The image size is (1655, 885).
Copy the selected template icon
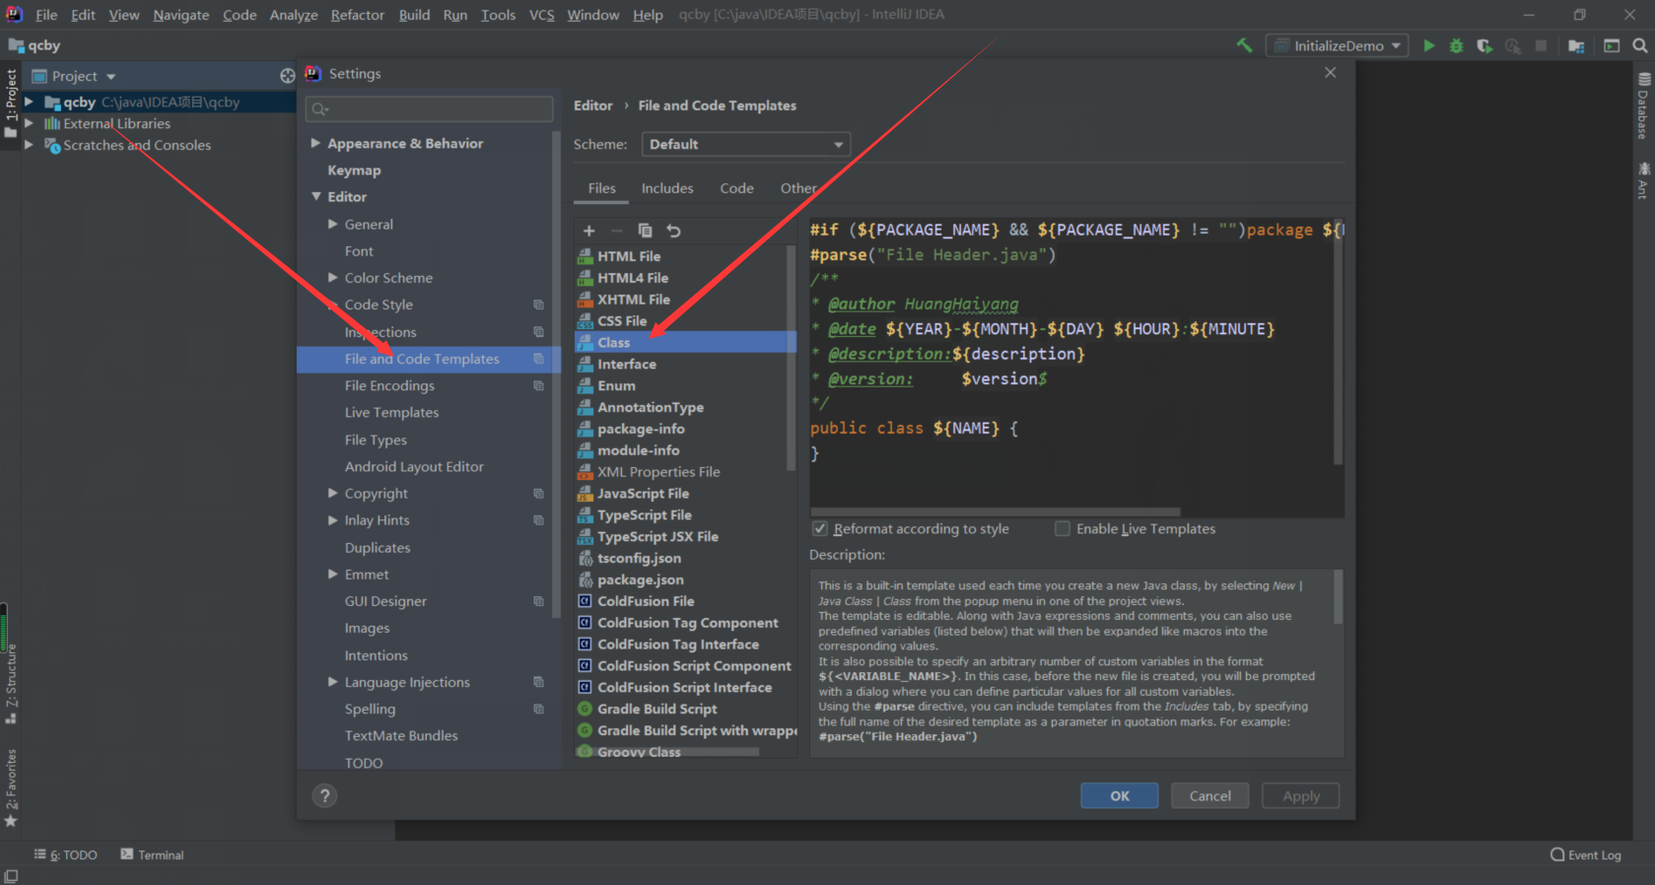point(645,231)
